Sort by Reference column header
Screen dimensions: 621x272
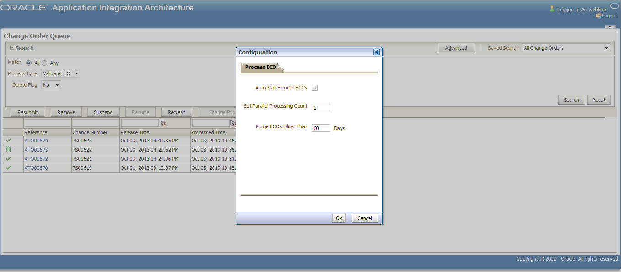(48, 132)
